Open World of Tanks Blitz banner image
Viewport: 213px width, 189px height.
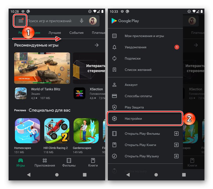tap(42, 68)
